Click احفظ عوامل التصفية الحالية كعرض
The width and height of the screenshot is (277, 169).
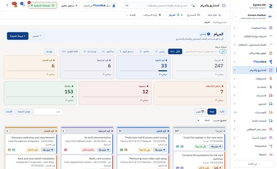(201, 51)
